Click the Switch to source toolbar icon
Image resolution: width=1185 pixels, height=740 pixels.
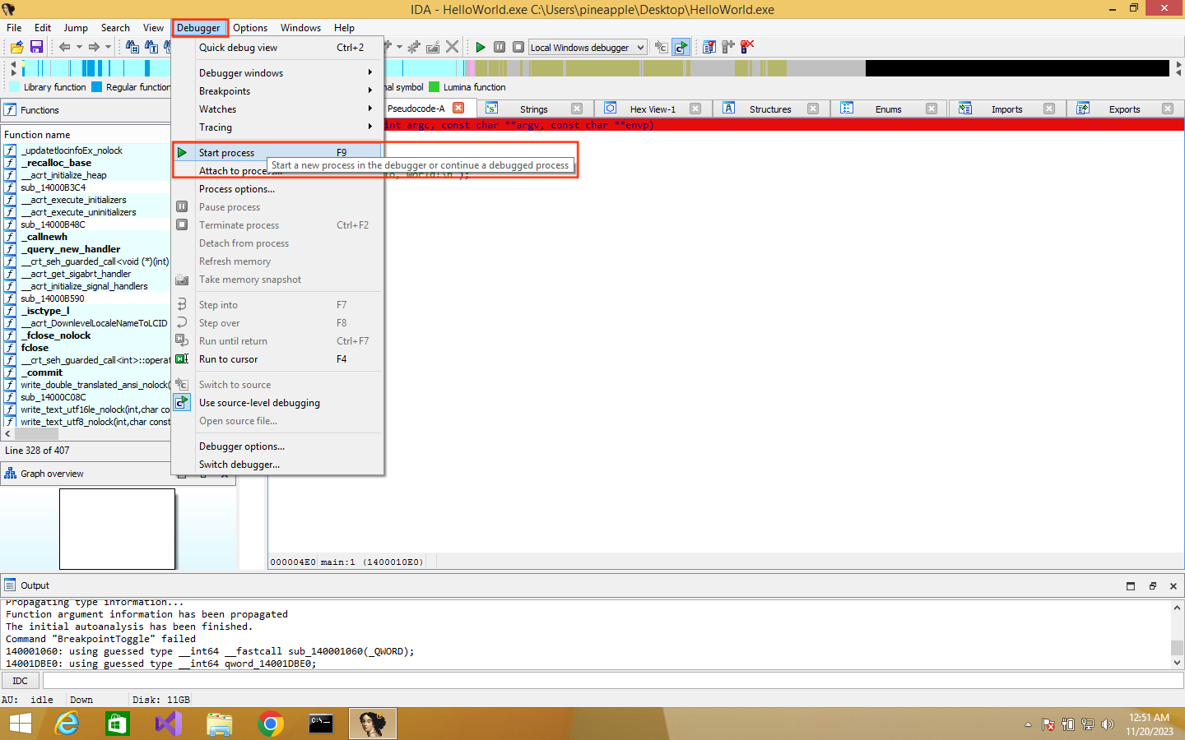tap(662, 47)
